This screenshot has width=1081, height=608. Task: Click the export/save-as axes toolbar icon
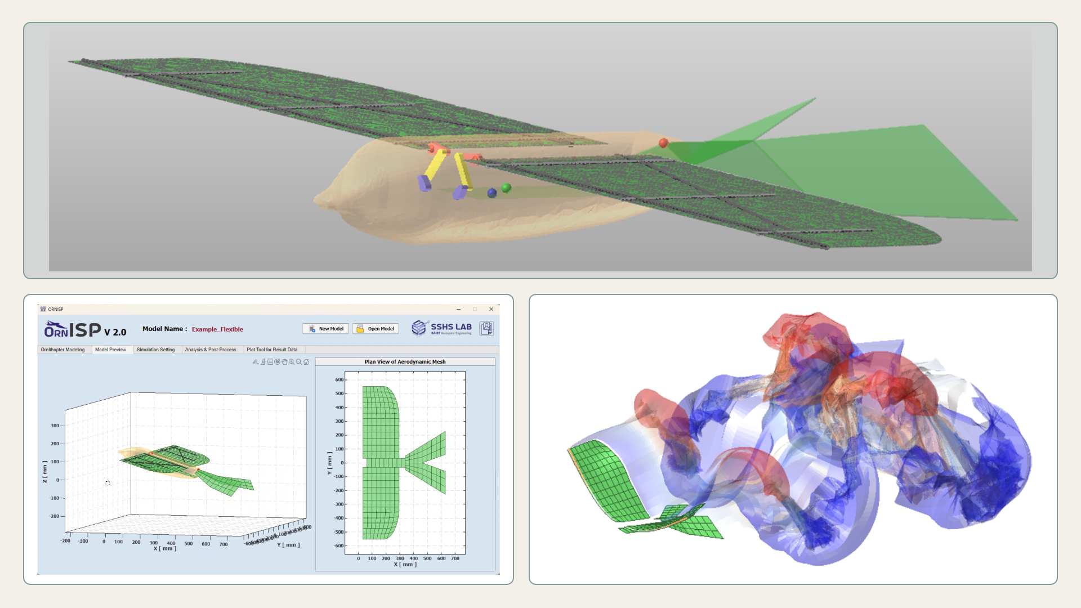pyautogui.click(x=256, y=362)
